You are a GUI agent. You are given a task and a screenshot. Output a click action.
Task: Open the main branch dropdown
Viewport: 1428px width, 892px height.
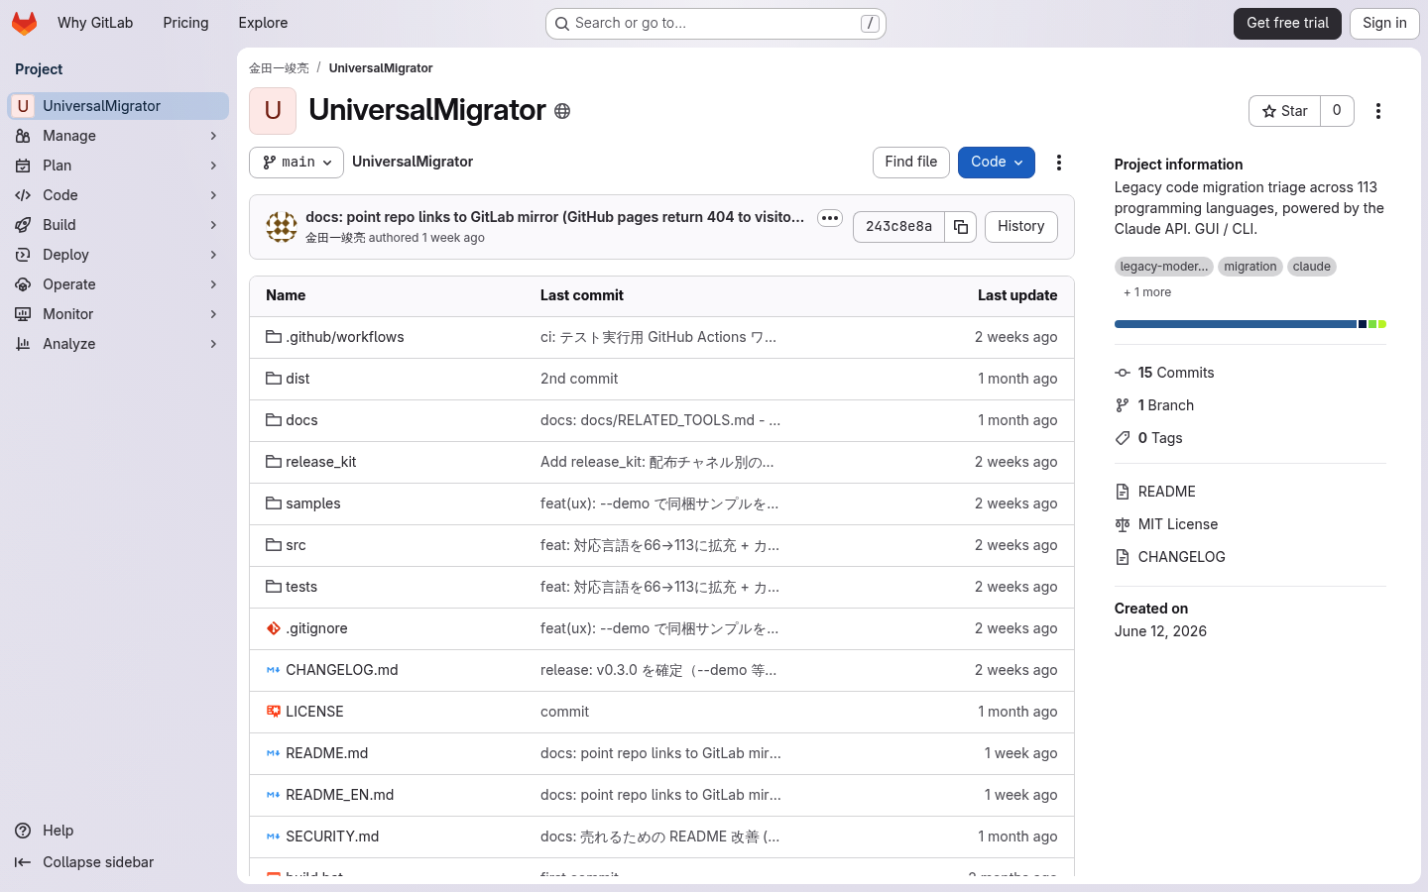click(x=297, y=163)
